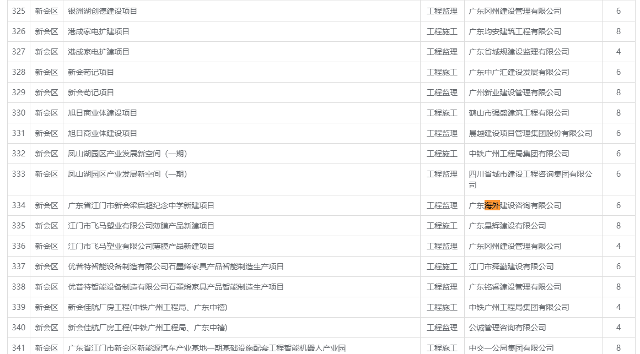640x354 pixels.
Task: Click 中交一公局集团有限公司 in row 341
Action: 511,348
